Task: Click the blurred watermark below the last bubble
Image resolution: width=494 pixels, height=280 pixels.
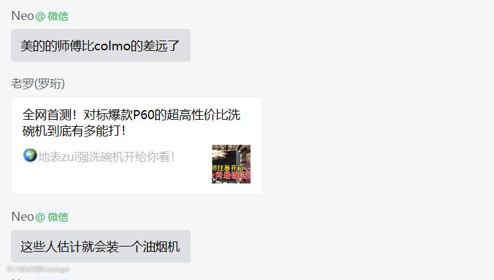Action: tap(38, 269)
